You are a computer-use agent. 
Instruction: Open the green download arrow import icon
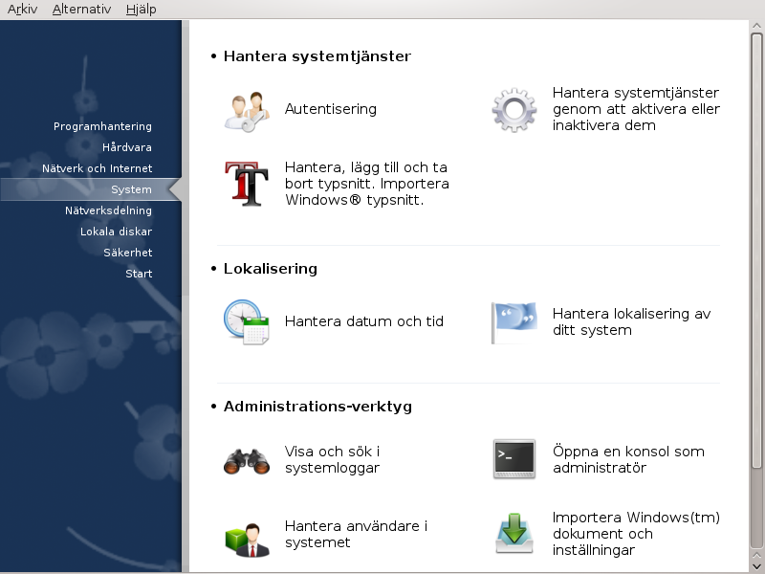(514, 533)
